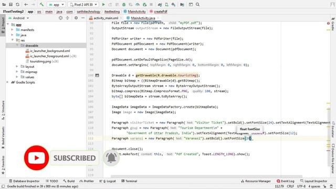
Task: Expand the java folder
Action: [13, 35]
